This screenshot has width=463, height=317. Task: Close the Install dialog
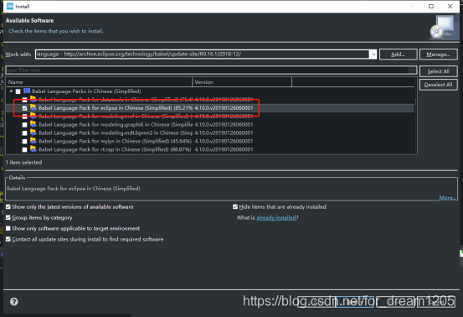point(450,6)
